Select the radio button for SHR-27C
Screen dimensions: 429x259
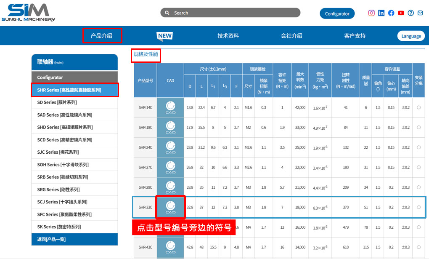pyautogui.click(x=418, y=168)
